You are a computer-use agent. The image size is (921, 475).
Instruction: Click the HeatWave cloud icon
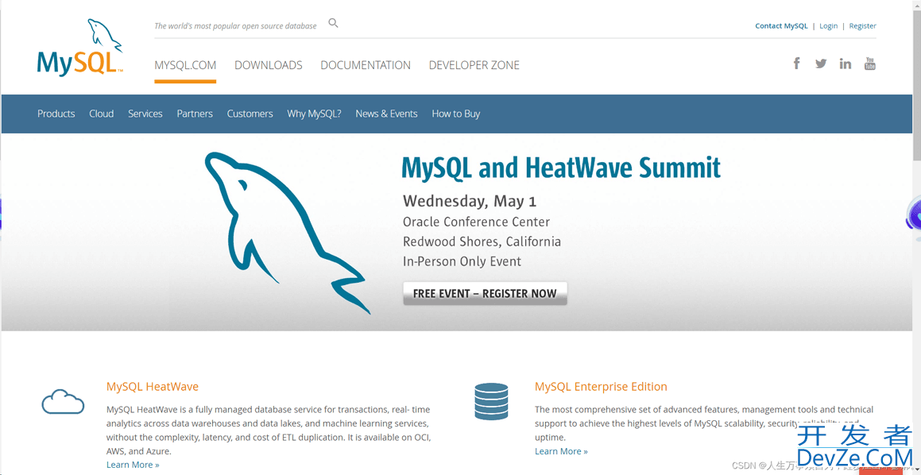63,402
